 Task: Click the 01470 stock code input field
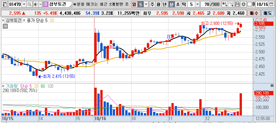(15, 4)
